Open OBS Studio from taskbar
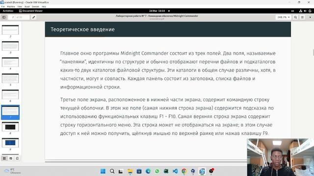This screenshot has height=176, width=314. click(x=211, y=171)
